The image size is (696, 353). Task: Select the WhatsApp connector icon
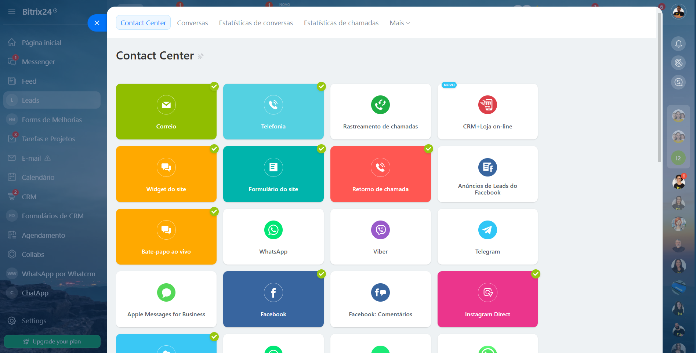[273, 230]
